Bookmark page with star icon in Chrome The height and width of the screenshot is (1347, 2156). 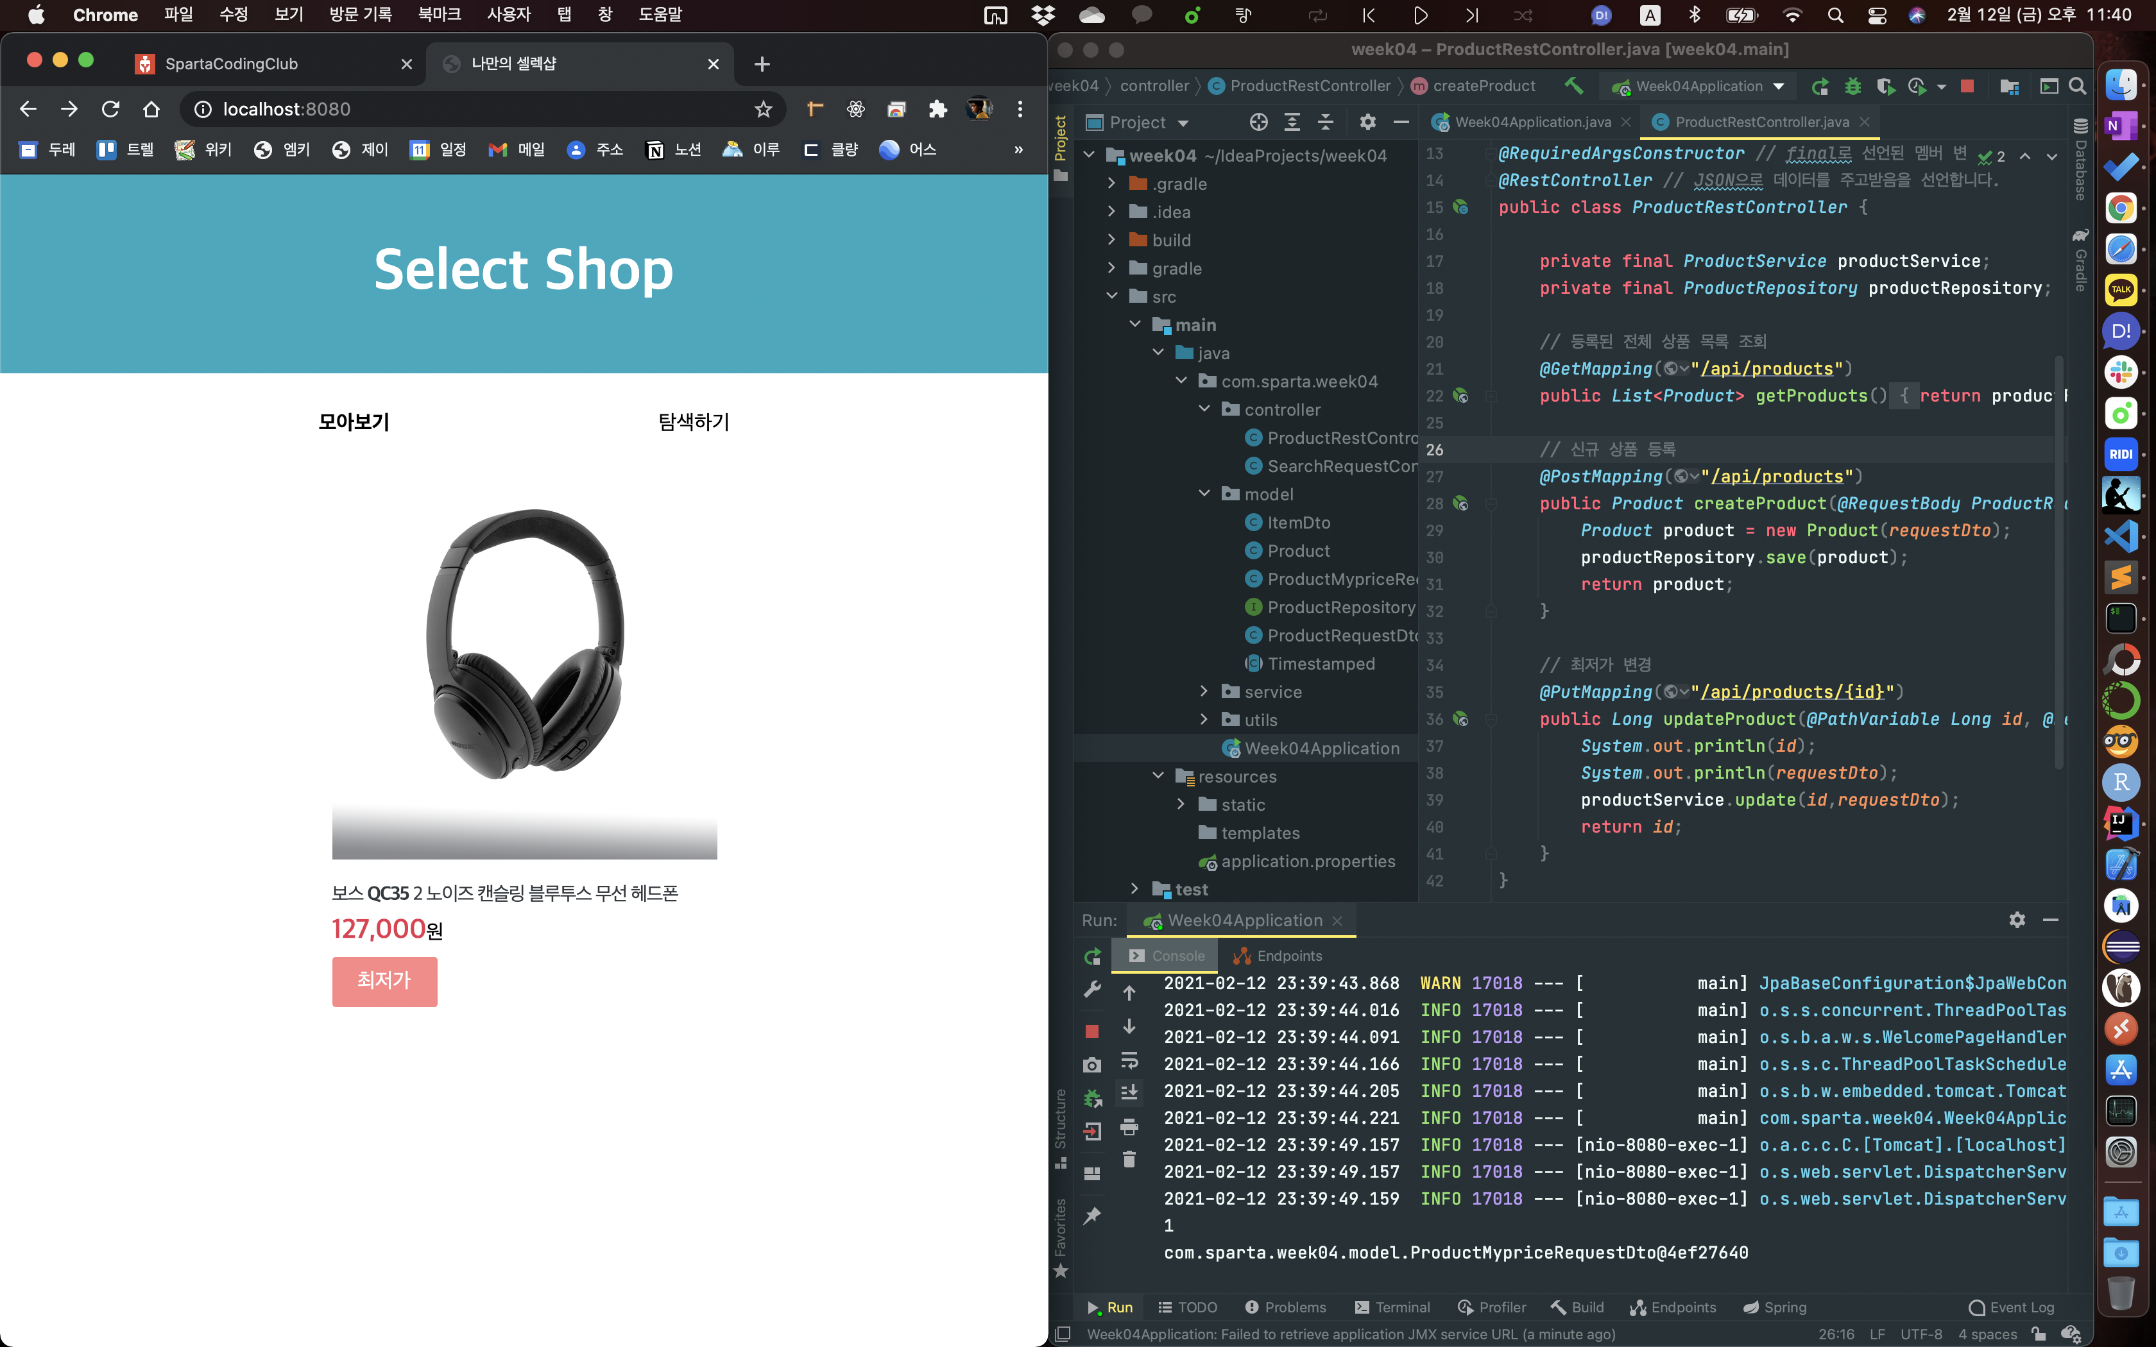[x=762, y=108]
